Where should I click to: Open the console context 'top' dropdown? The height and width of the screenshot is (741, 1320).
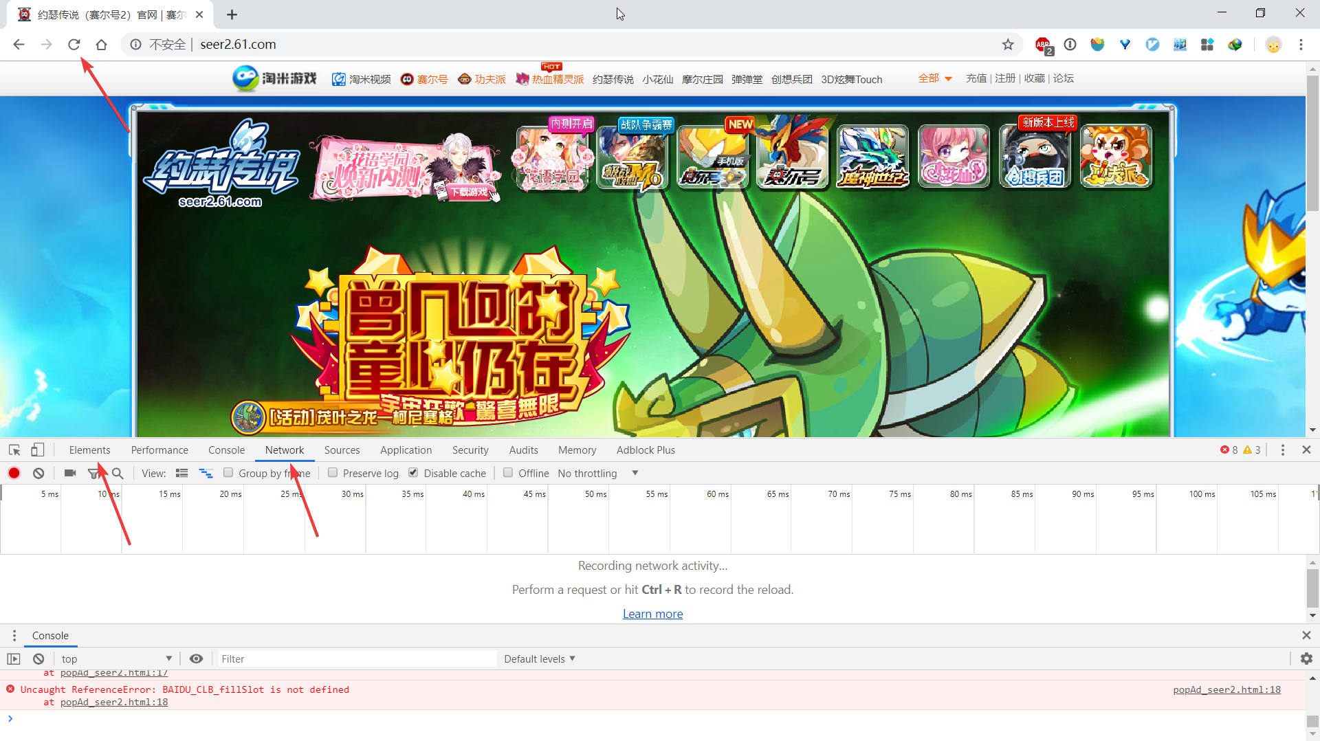click(x=116, y=659)
